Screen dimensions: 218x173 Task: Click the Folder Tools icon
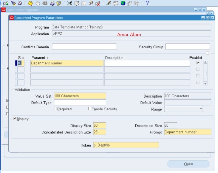tap(136, 3)
